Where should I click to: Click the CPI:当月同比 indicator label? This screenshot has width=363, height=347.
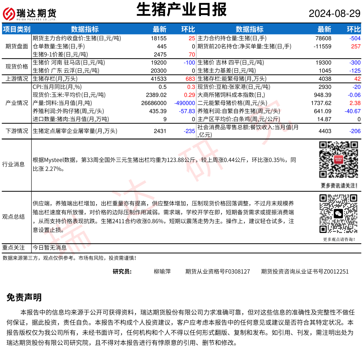coord(57,87)
